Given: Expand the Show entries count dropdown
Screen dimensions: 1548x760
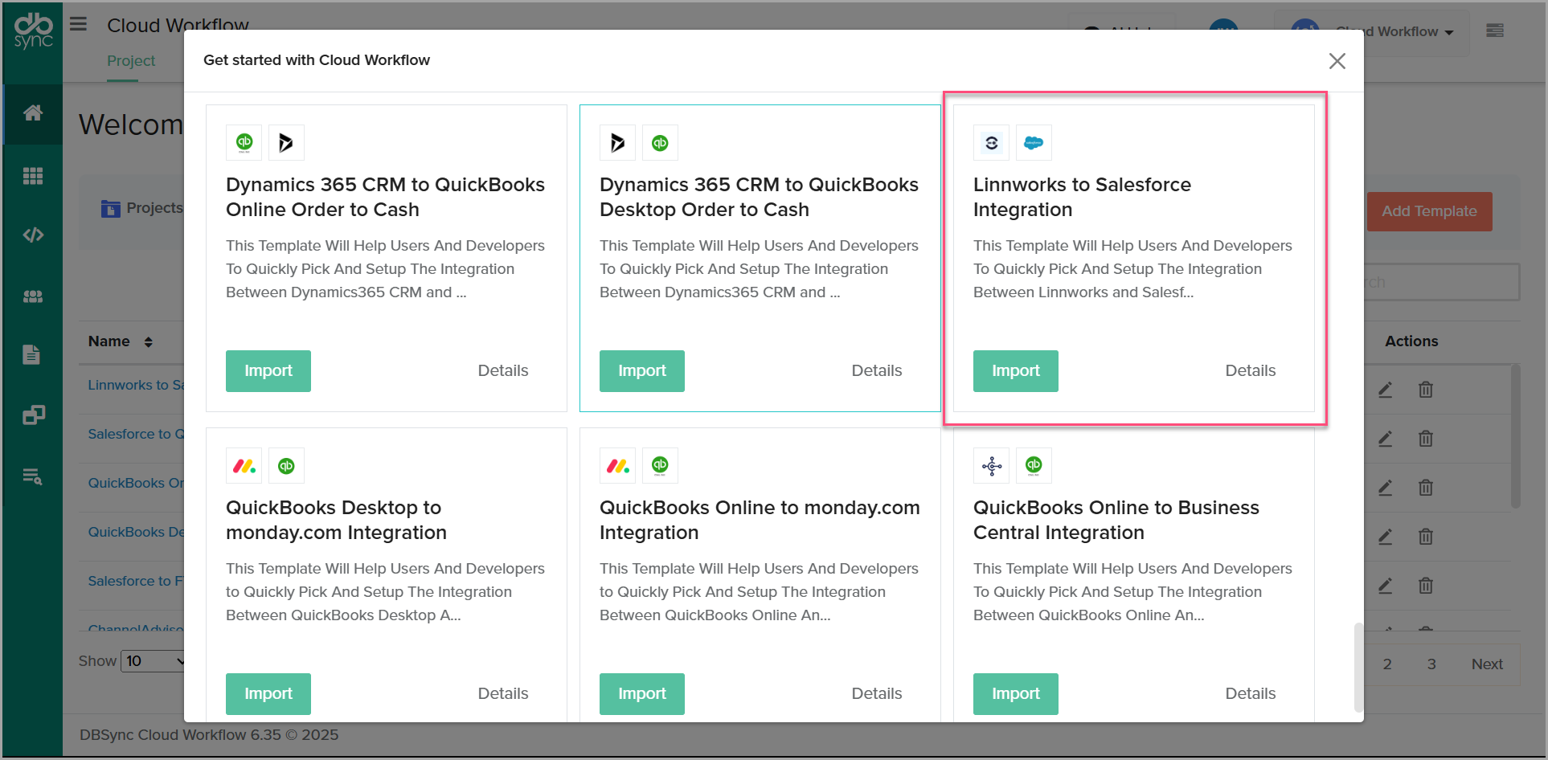Looking at the screenshot, I should pyautogui.click(x=154, y=661).
